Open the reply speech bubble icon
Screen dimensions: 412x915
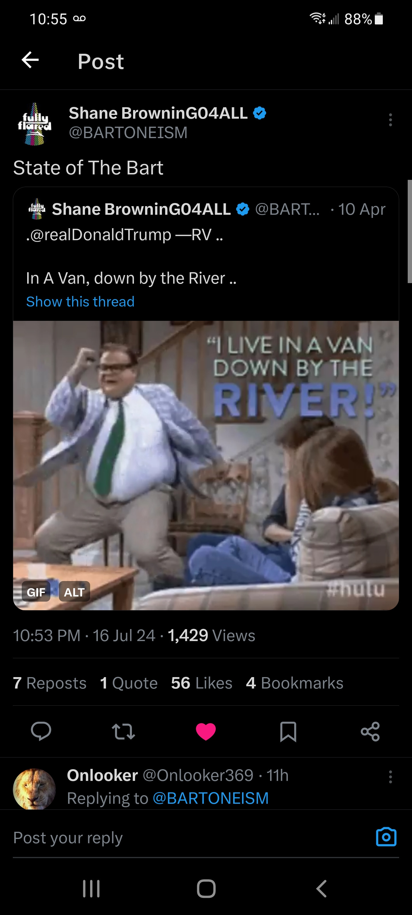(41, 731)
